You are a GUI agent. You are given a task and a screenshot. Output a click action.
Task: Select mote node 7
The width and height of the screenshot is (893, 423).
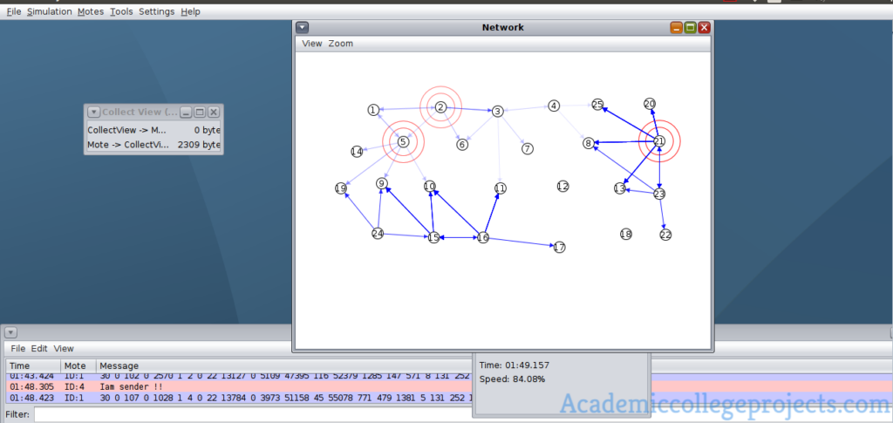[x=528, y=148]
